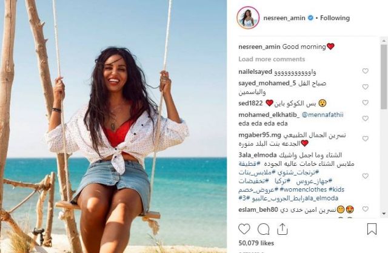Like mgaber95.mg's comment heart
The image size is (388, 253).
tap(365, 139)
